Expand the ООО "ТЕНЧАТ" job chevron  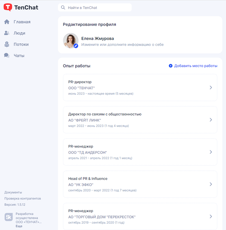[211, 88]
